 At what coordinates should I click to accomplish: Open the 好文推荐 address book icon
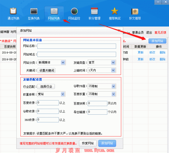pos(135,11)
